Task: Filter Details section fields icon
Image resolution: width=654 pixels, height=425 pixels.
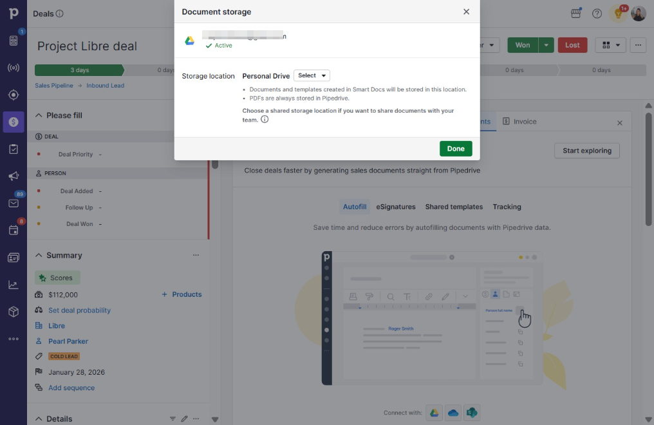Action: pyautogui.click(x=173, y=419)
